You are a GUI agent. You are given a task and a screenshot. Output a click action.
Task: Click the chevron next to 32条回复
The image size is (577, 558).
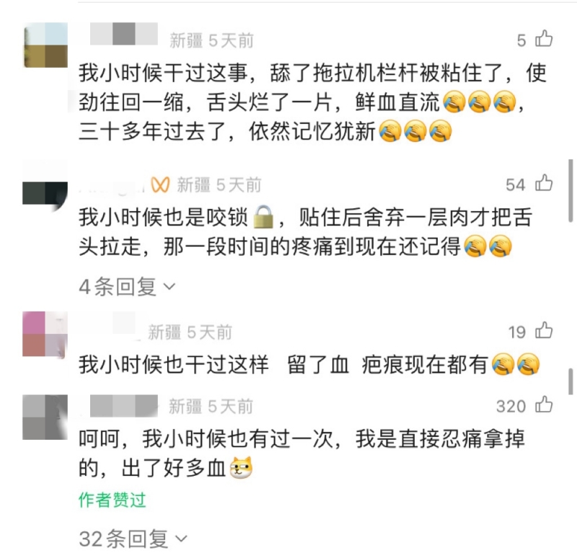coord(181,539)
